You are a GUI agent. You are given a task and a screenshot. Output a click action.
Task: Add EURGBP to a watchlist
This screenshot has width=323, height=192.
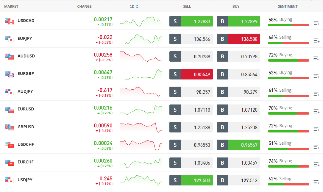click(x=316, y=76)
